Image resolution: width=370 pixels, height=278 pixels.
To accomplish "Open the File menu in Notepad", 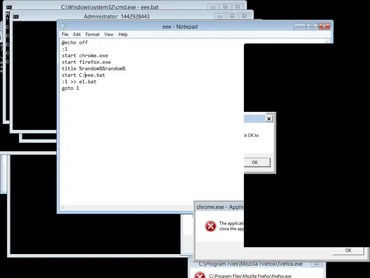I will [x=65, y=34].
